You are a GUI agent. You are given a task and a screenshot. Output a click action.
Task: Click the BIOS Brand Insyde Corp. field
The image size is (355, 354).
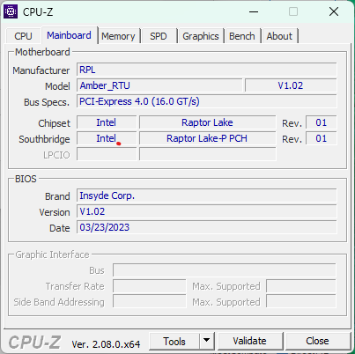207,195
